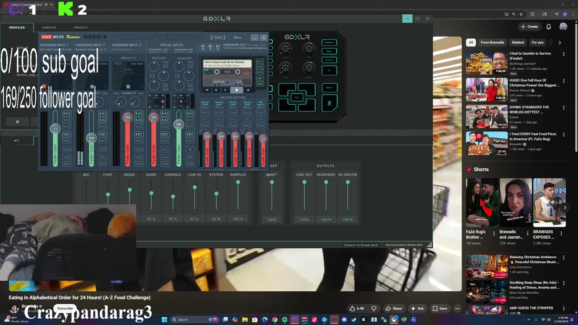Open Xbox app from the taskbar
Image resolution: width=578 pixels, height=325 pixels.
[x=394, y=320]
